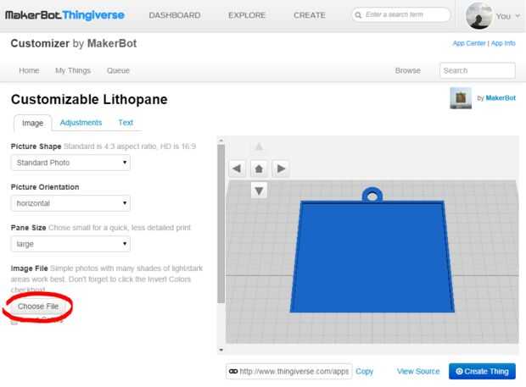Click the Choose File button

coord(38,307)
